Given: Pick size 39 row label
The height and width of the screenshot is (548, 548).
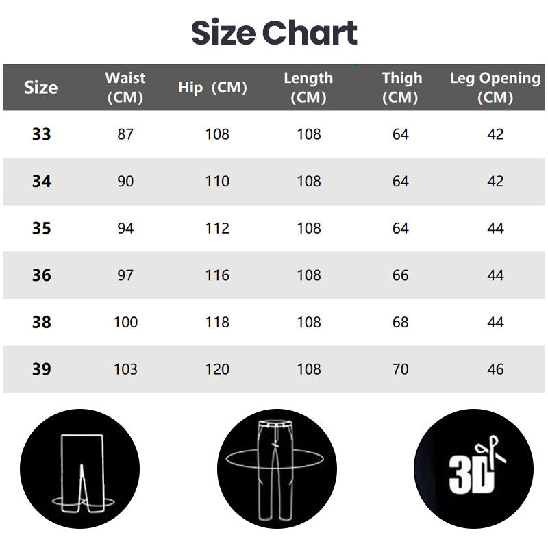Looking at the screenshot, I should click(42, 369).
